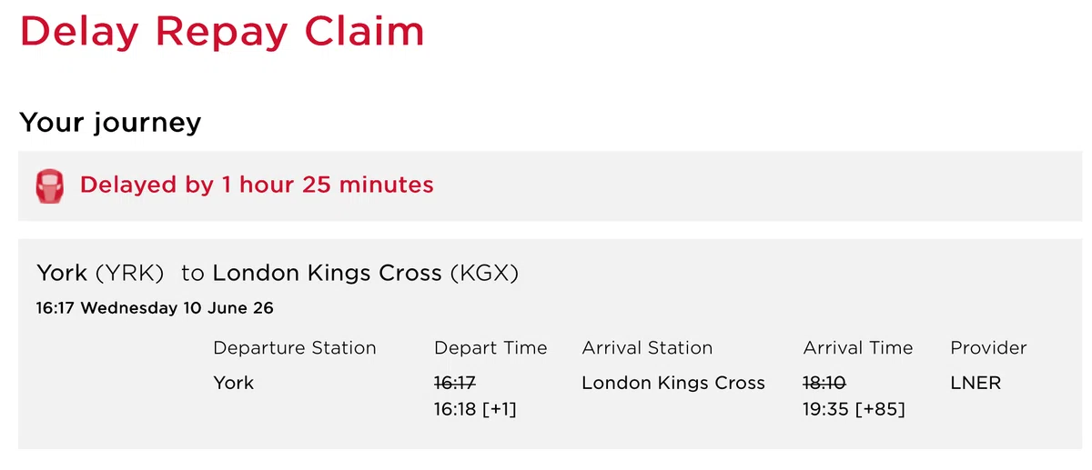Click the word 'to' in the route title
1092x470 pixels.
click(x=191, y=273)
